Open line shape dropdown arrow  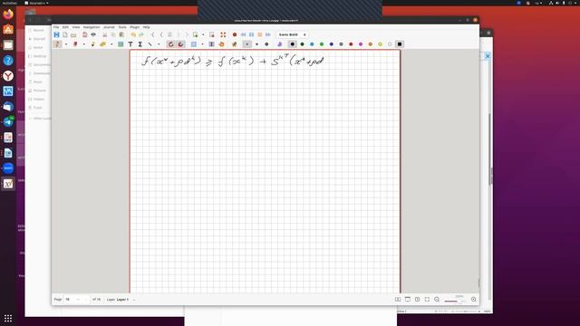159,44
